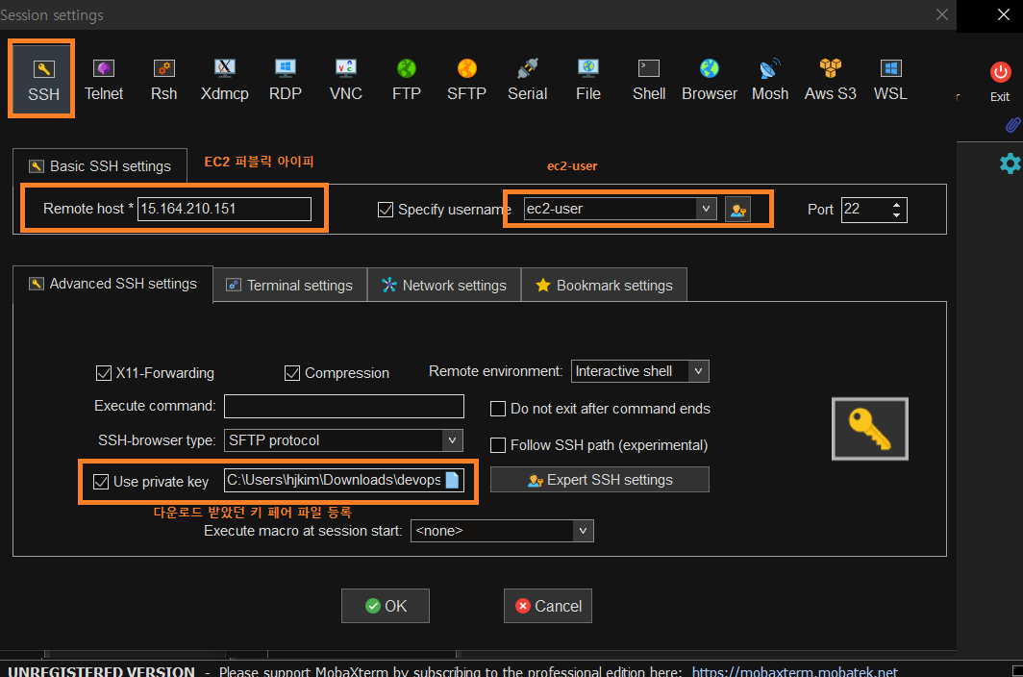Choose the VNC session type
The height and width of the screenshot is (677, 1023).
pyautogui.click(x=346, y=80)
